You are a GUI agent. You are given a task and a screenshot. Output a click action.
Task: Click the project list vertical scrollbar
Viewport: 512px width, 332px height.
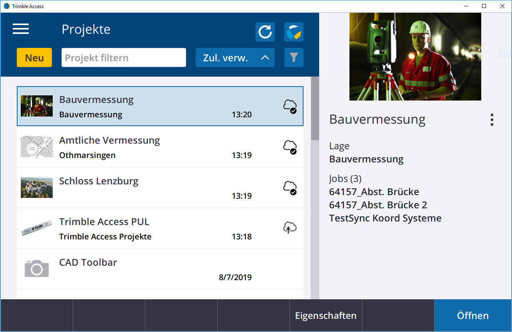click(315, 200)
